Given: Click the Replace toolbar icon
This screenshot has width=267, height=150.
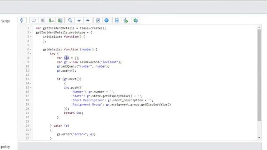Looking at the screenshot, I should [x=51, y=20].
